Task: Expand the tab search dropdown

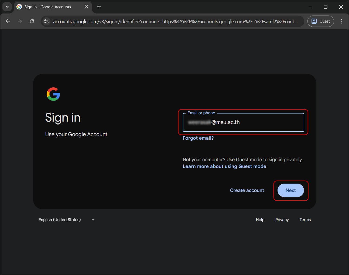Action: pyautogui.click(x=7, y=7)
